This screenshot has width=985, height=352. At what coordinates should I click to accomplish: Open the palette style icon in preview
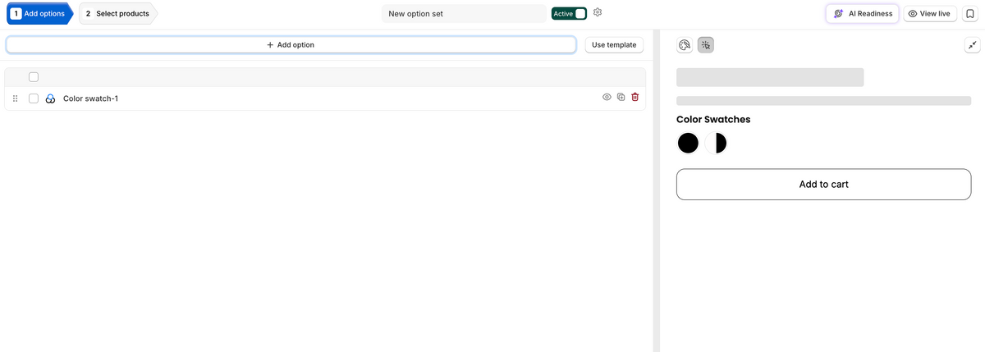pyautogui.click(x=685, y=45)
